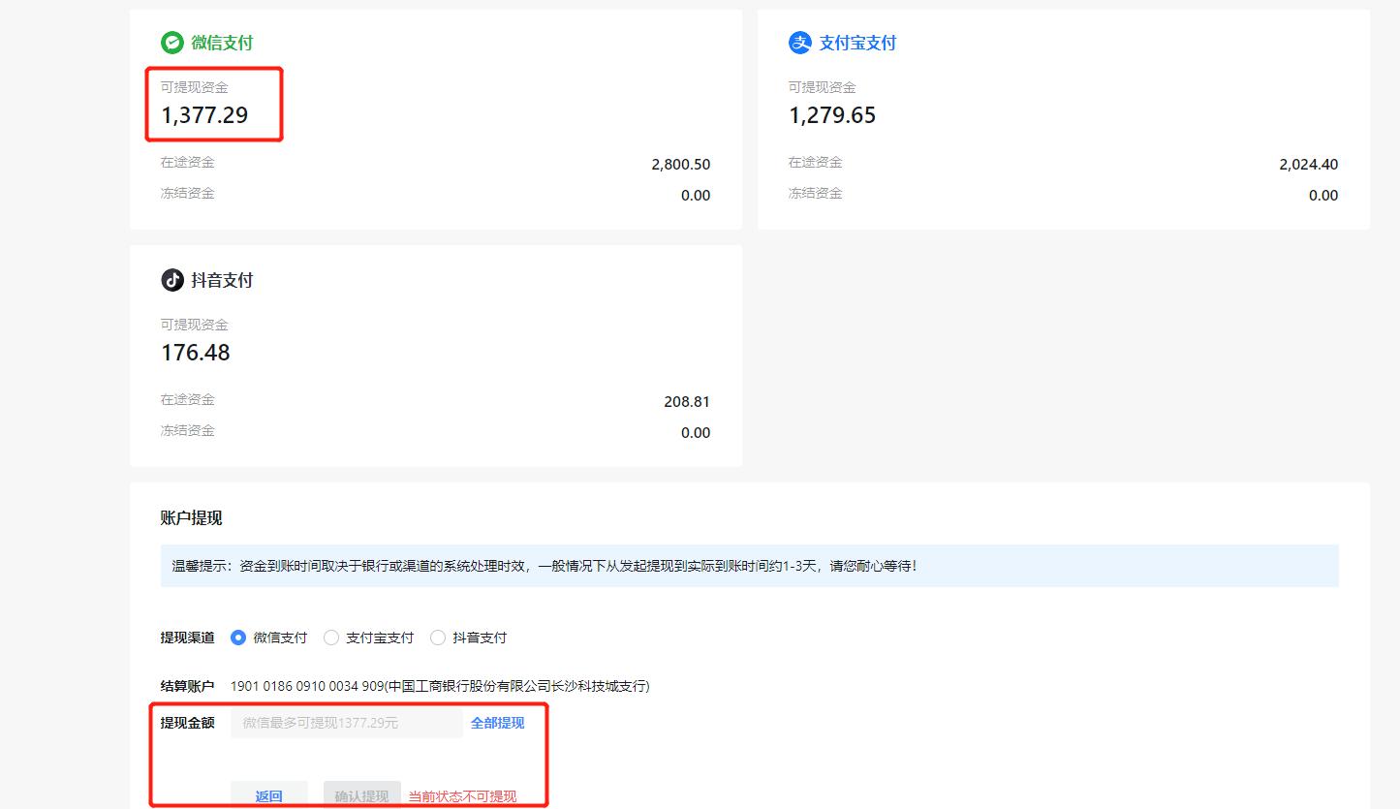
Task: Click the black Douyin logo icon
Action: coord(171,280)
